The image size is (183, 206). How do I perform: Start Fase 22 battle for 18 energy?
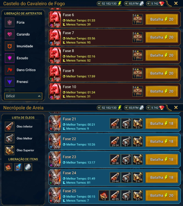(162, 142)
